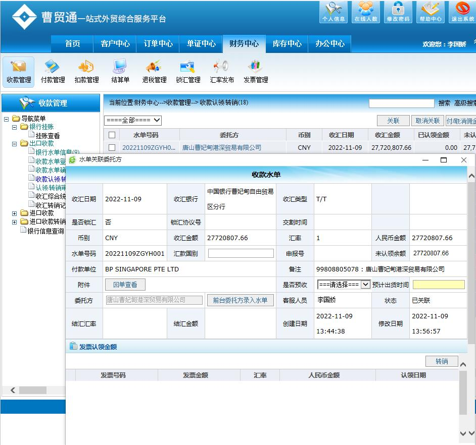Click the dialog vertical scrollbar up arrow
This screenshot has width=476, height=445.
(471, 176)
